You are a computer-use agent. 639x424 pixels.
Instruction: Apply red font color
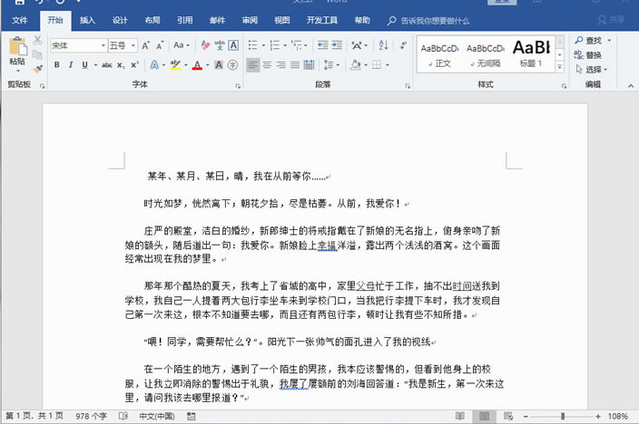pyautogui.click(x=197, y=64)
